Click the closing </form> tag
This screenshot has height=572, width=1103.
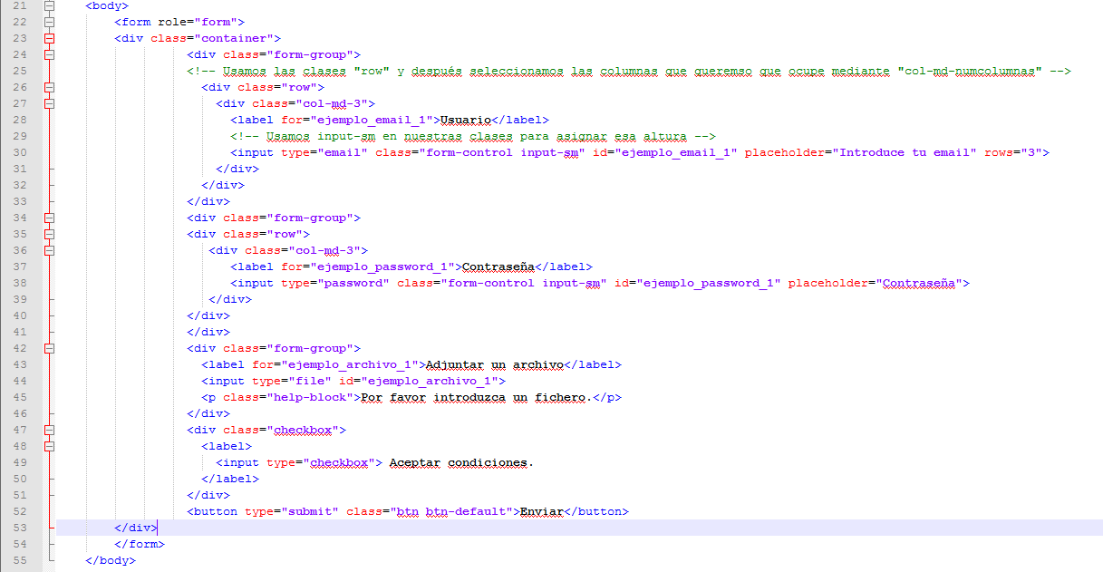click(140, 544)
